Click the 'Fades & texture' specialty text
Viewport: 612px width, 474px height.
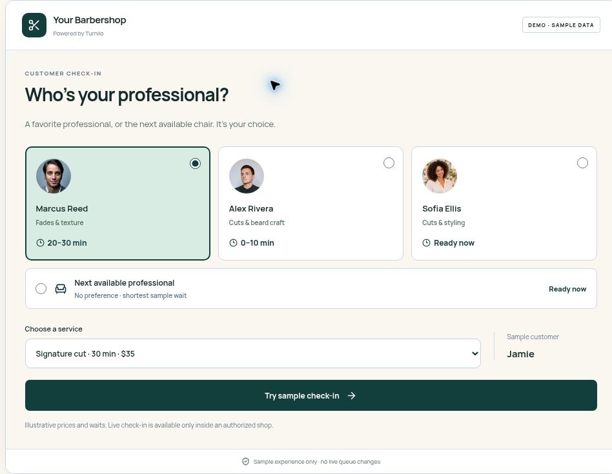tap(59, 222)
